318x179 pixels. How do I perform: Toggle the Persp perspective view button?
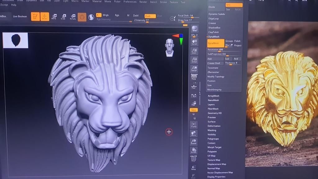pyautogui.click(x=194, y=77)
